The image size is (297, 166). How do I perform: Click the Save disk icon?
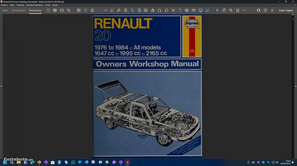tap(48, 10)
